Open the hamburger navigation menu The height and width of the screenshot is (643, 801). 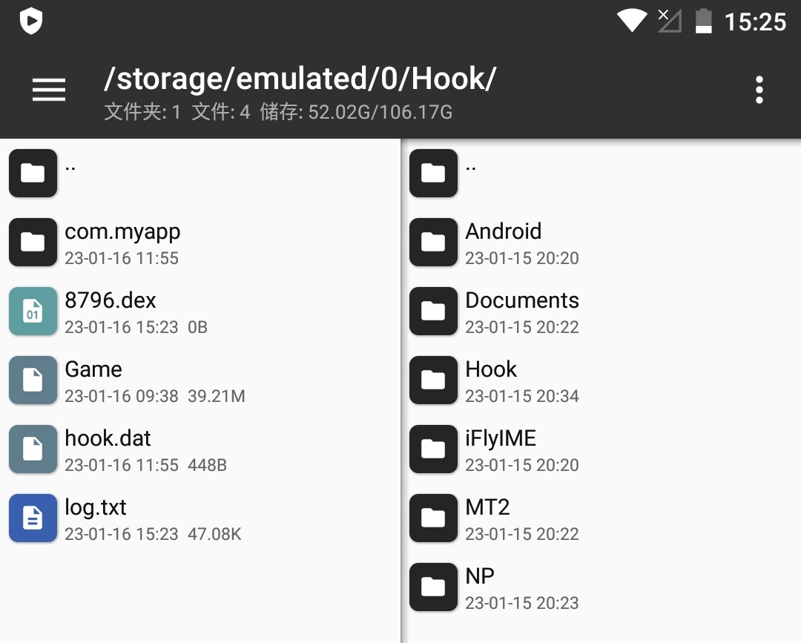pos(49,90)
